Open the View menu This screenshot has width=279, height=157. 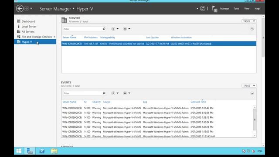tap(247, 9)
